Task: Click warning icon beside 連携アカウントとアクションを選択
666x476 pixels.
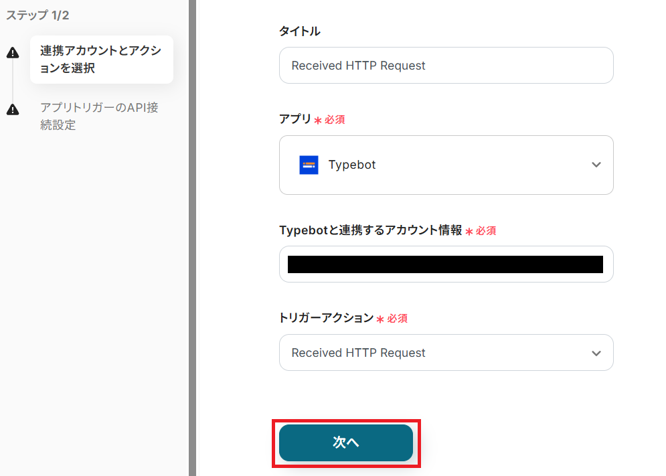Action: (x=12, y=54)
